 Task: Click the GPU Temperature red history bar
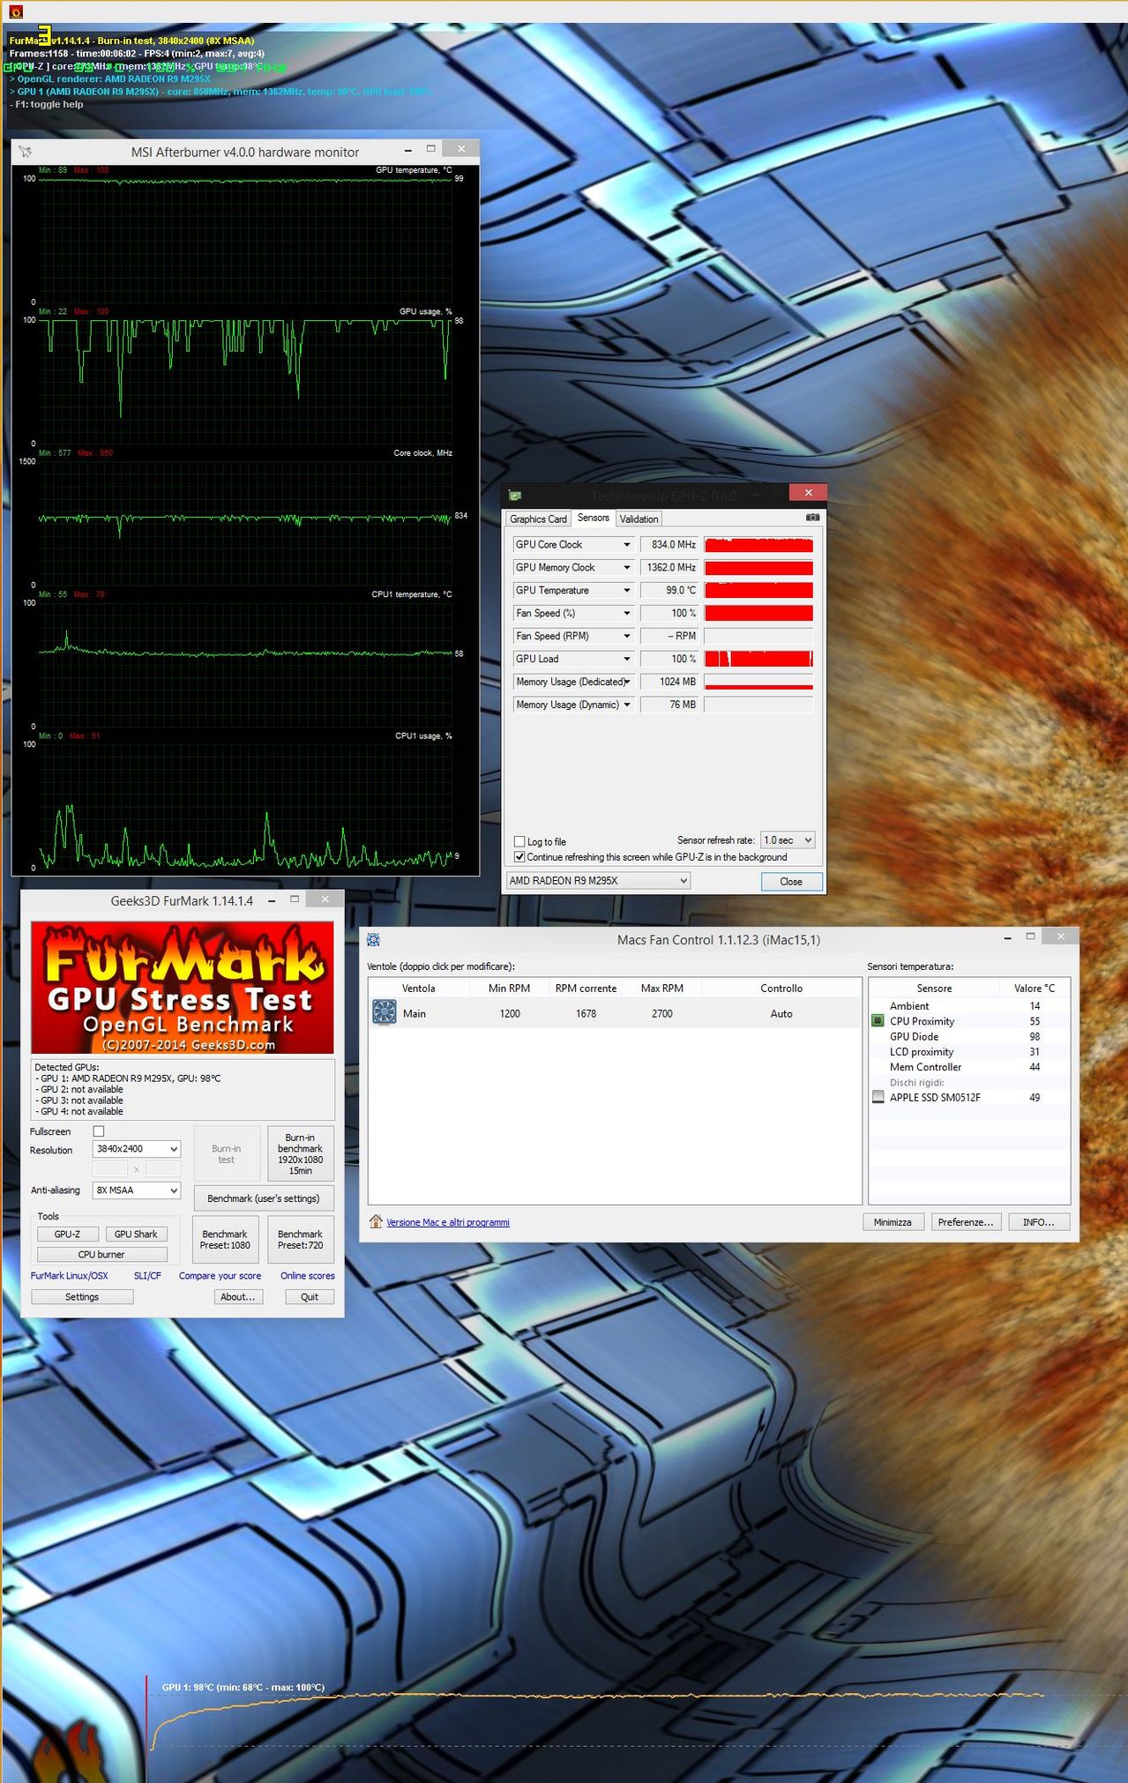pos(758,590)
